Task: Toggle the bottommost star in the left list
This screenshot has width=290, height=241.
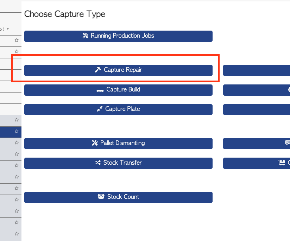Action: tap(17, 234)
